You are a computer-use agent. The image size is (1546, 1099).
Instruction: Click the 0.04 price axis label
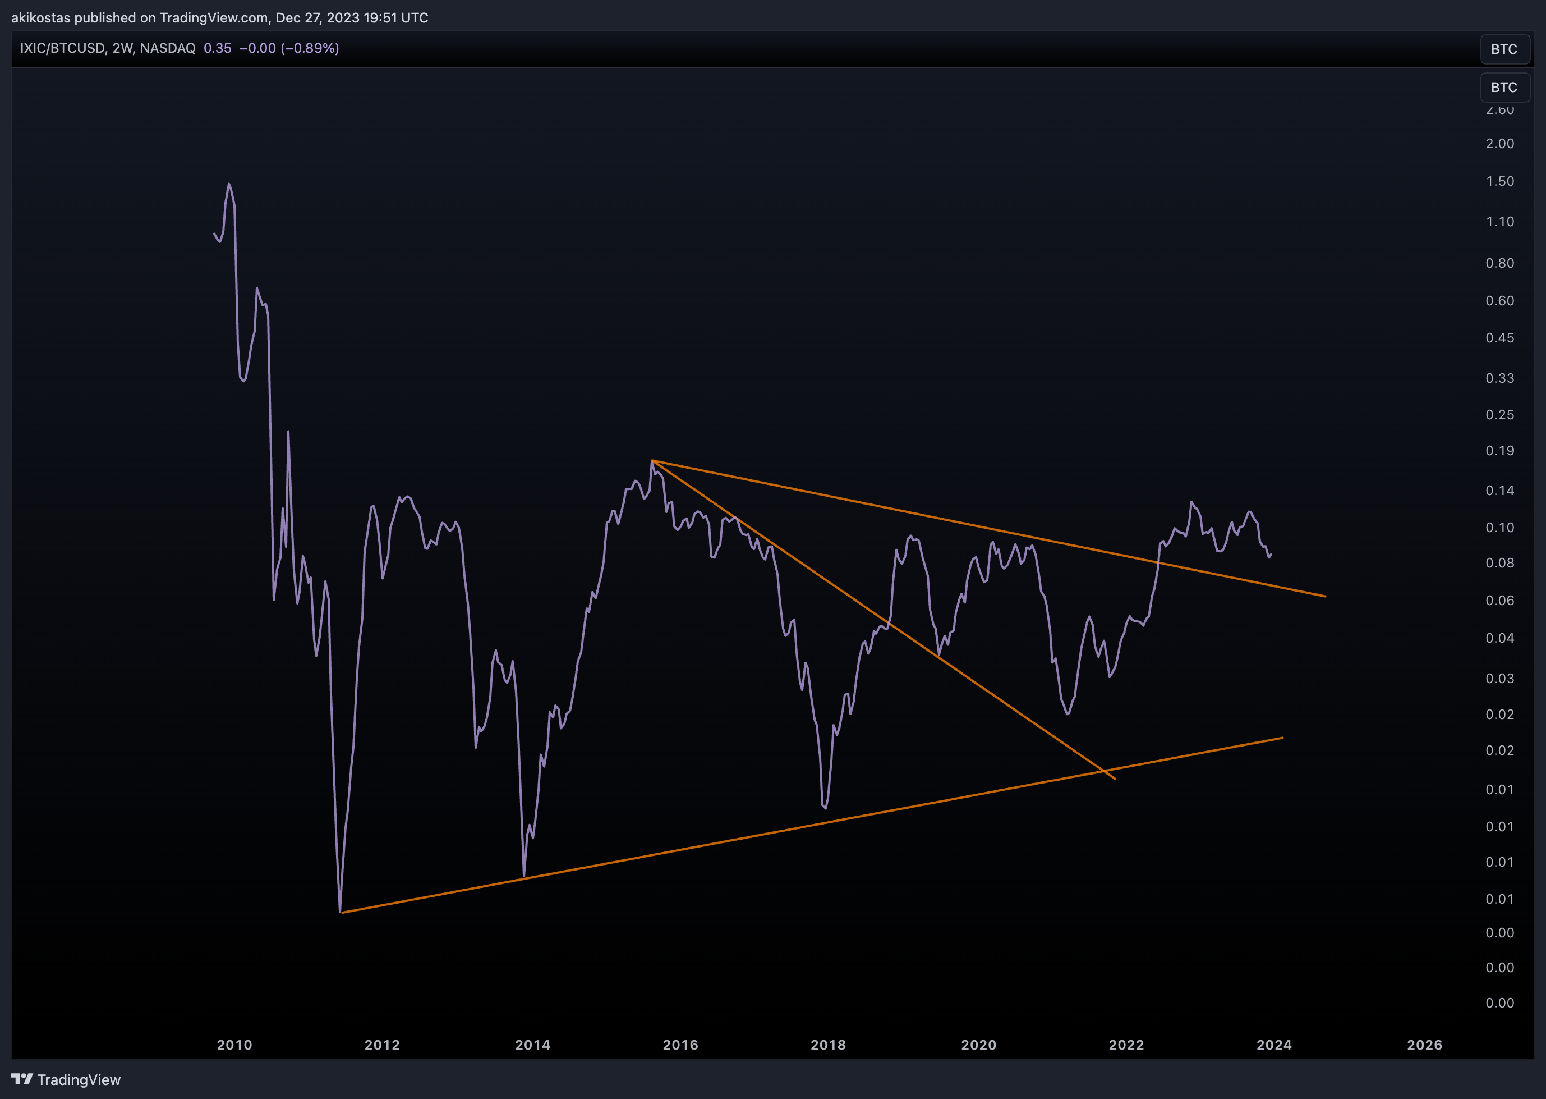tap(1500, 638)
